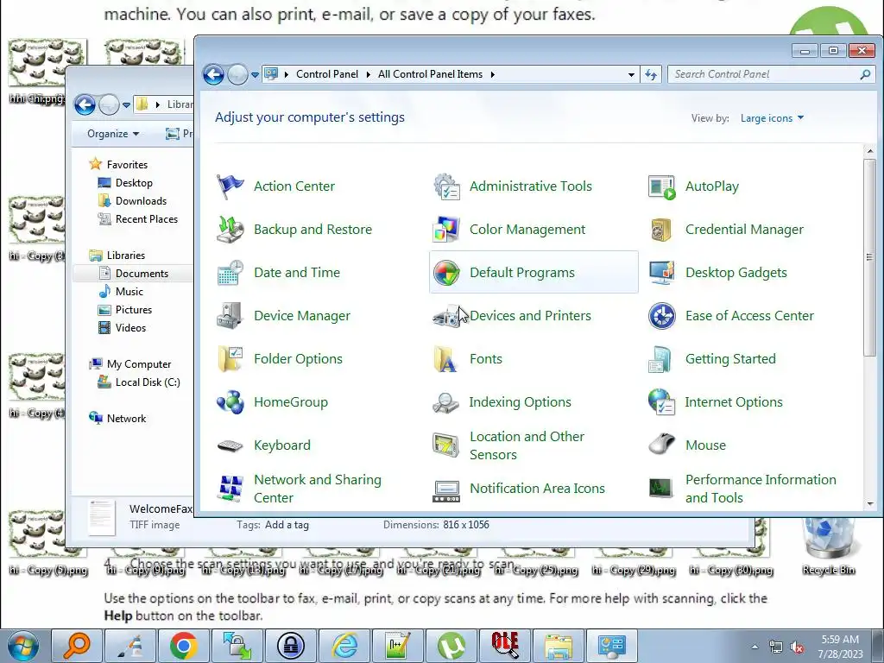Select Music library in navigation pane
The width and height of the screenshot is (884, 663).
pyautogui.click(x=129, y=292)
